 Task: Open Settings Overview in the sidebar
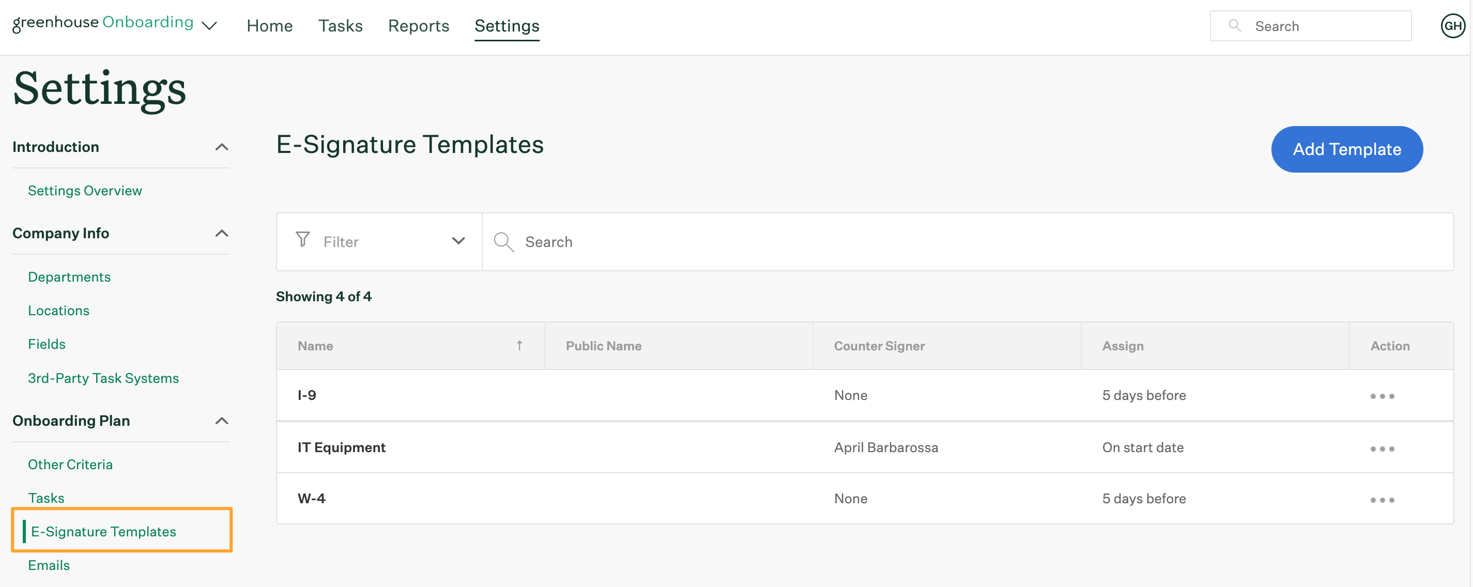tap(85, 190)
